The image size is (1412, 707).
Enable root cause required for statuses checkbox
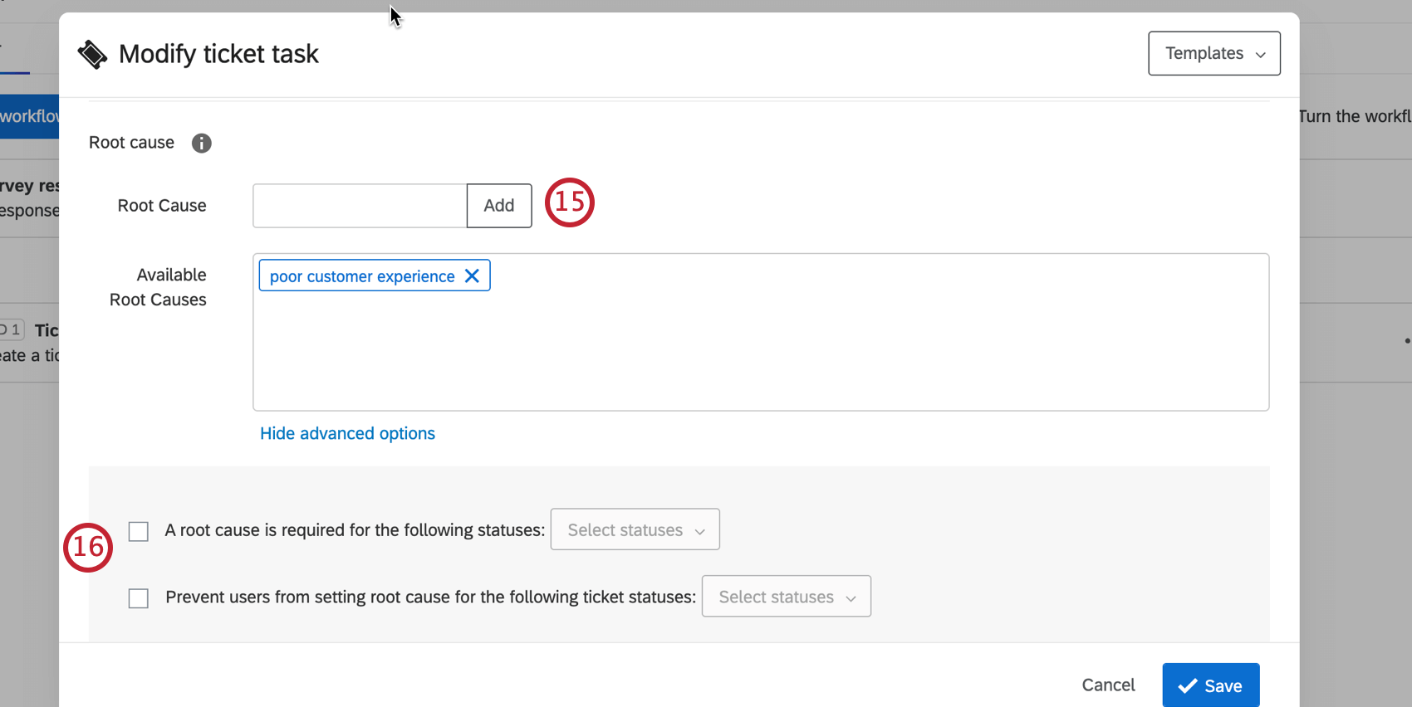(139, 531)
